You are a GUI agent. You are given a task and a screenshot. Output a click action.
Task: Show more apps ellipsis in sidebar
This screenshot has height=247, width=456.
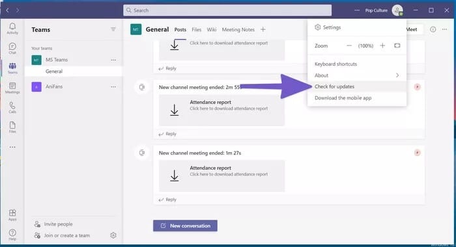12,147
